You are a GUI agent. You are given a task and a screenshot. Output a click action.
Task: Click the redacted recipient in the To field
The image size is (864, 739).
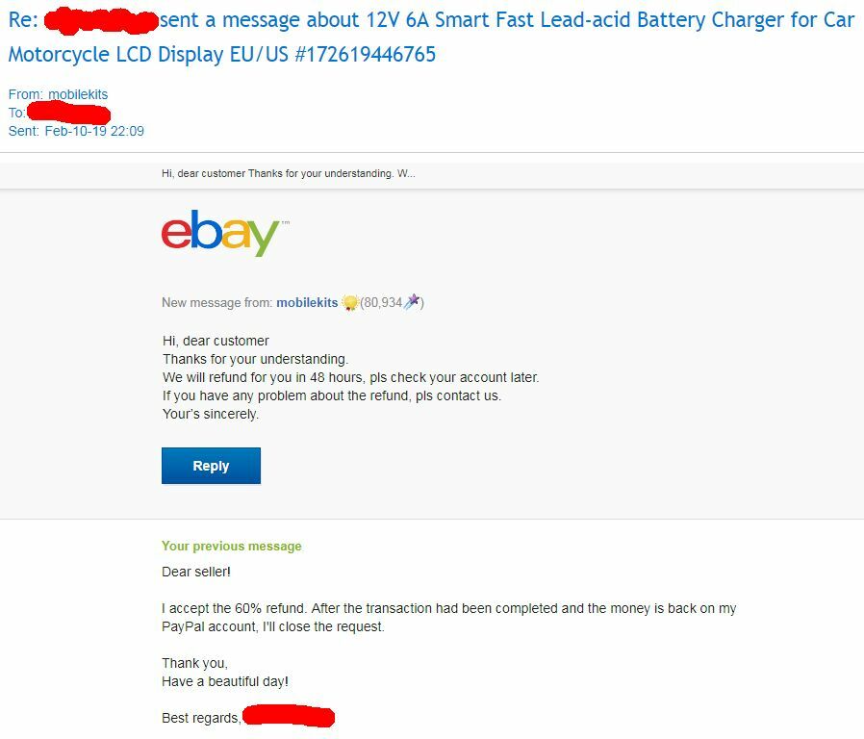68,113
